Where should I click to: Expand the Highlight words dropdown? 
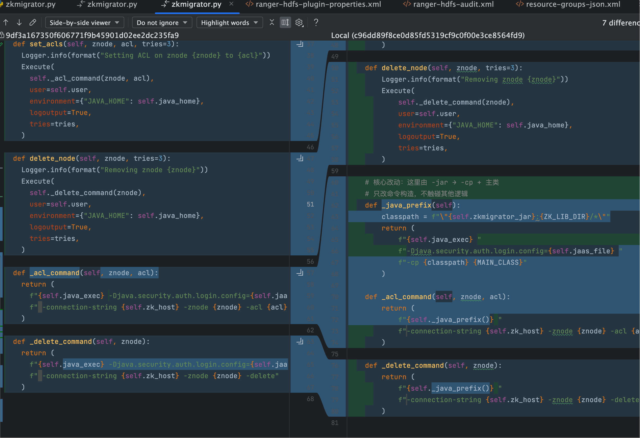[229, 23]
